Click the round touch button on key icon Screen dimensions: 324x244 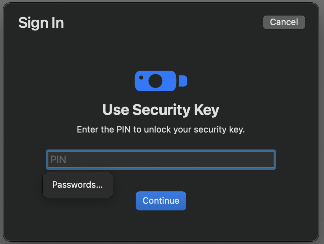(155, 81)
